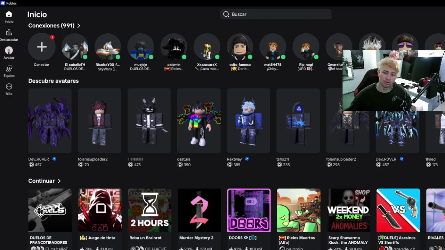Viewport: 445px width, 250px height.
Task: Open osito_famoso's connection avatar
Action: [x=240, y=47]
